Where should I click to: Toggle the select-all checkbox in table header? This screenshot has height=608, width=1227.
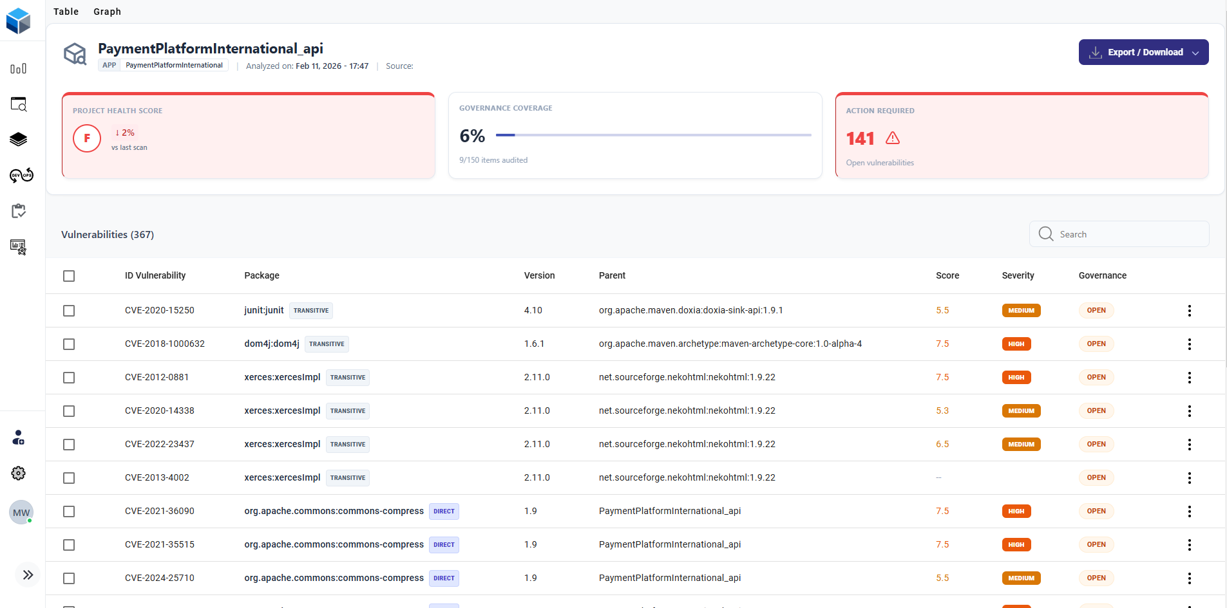coord(69,276)
